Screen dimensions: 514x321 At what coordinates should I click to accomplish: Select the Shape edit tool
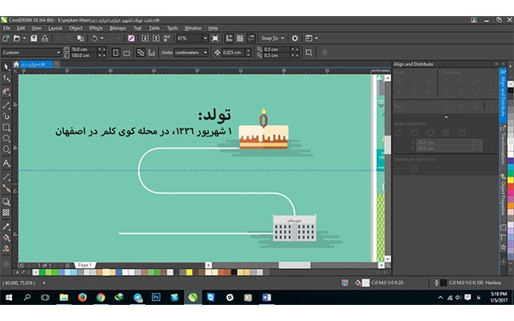point(6,79)
